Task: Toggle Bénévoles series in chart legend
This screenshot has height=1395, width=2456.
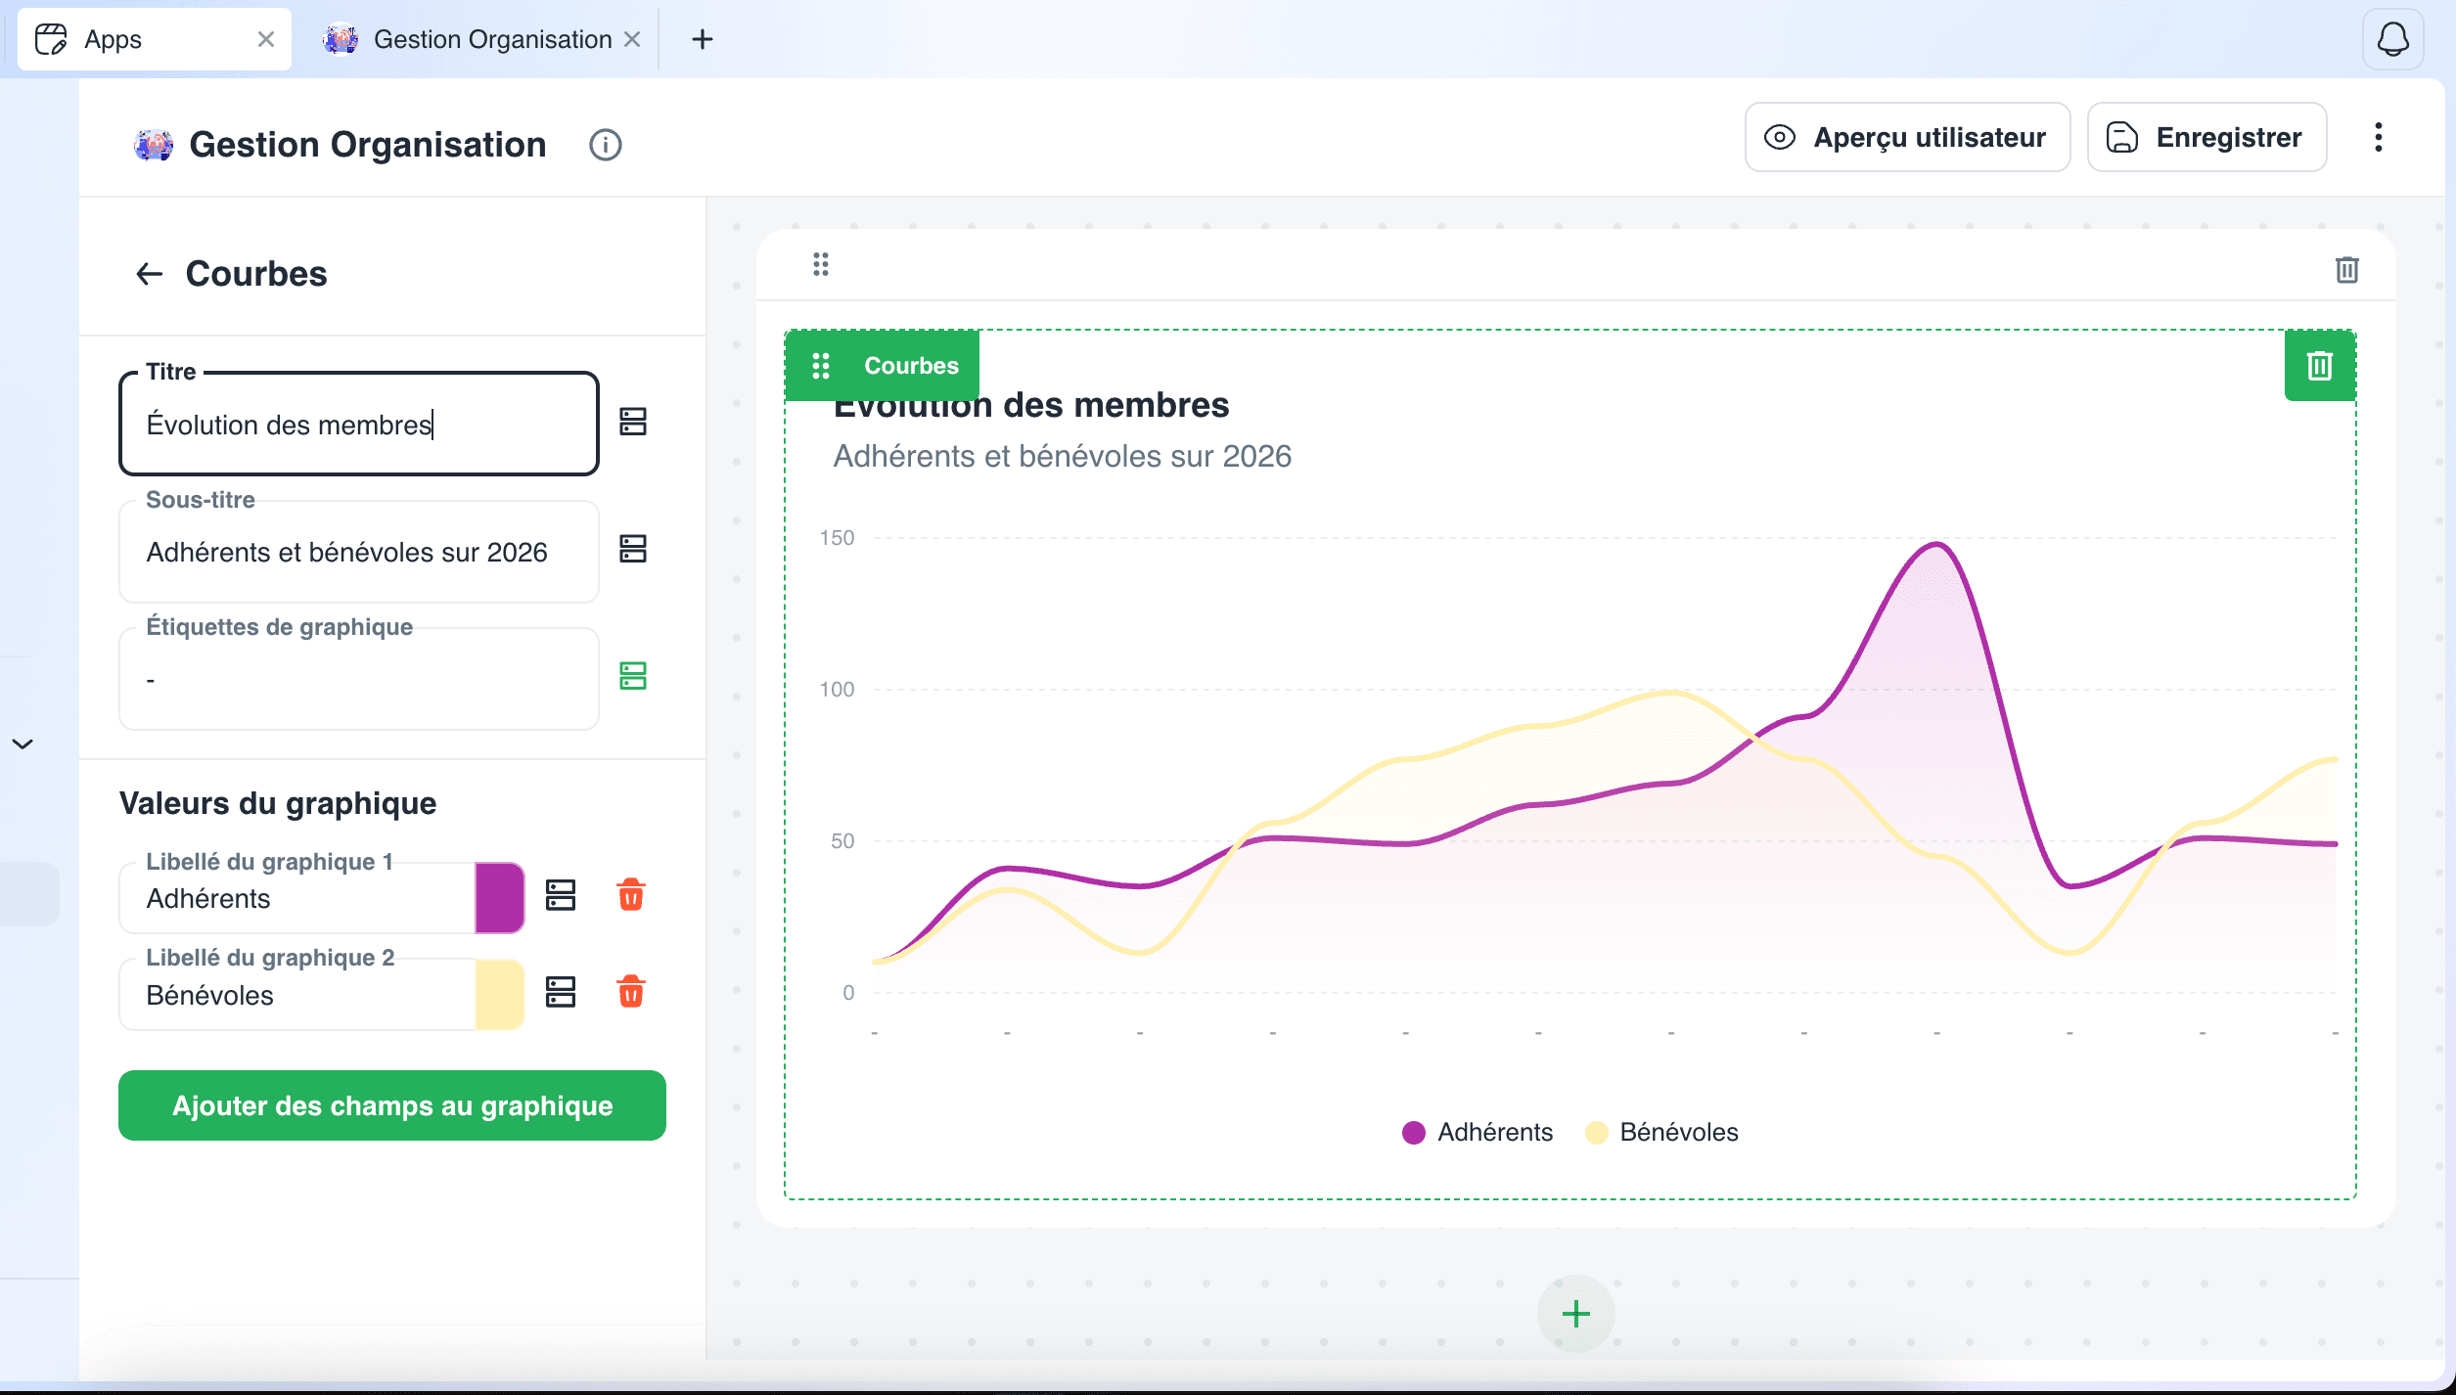Action: coord(1661,1132)
